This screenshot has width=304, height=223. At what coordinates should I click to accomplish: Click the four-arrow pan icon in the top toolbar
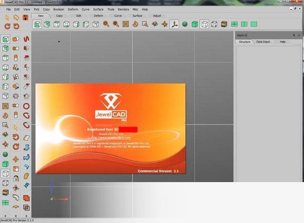(165, 24)
